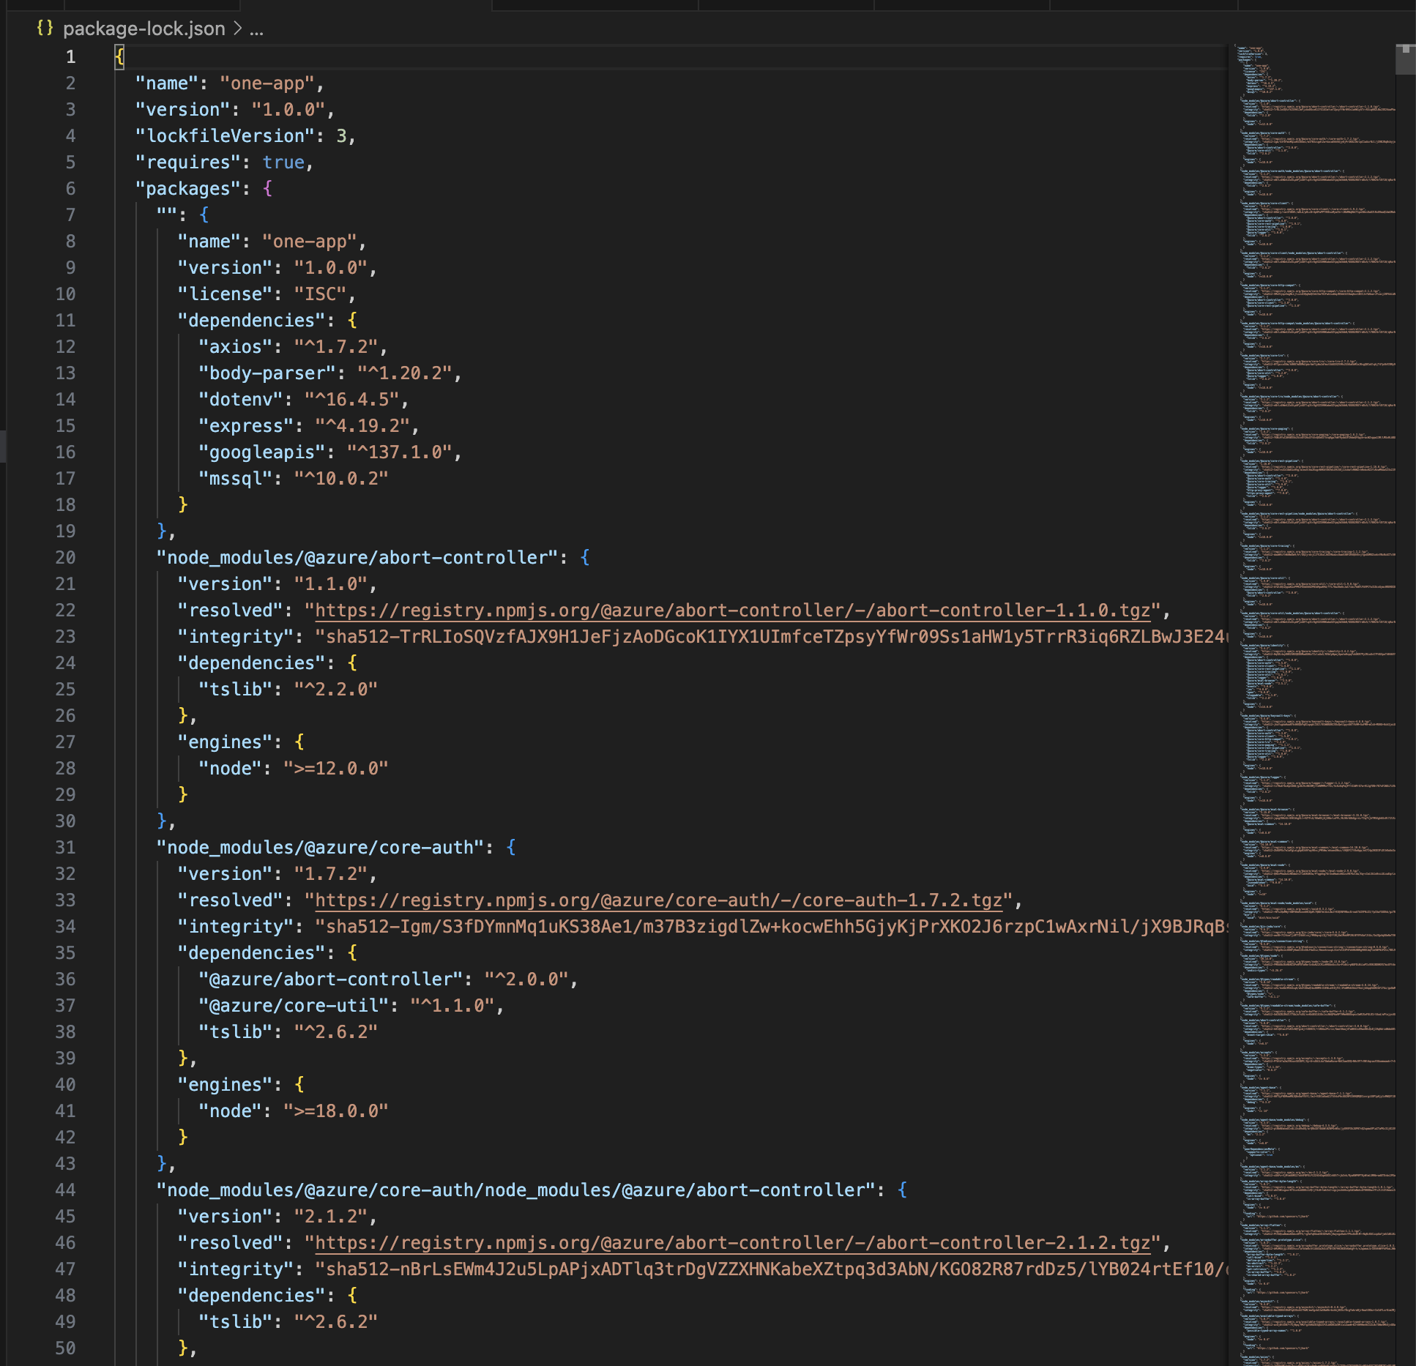Image resolution: width=1416 pixels, height=1366 pixels.
Task: Click the "googleapis" dependency entry
Action: coord(330,452)
